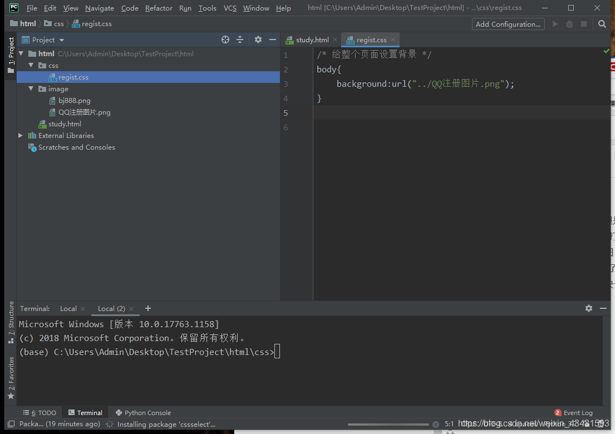Click the Select Opened File crosshair icon
615x434 pixels.
[x=225, y=40]
